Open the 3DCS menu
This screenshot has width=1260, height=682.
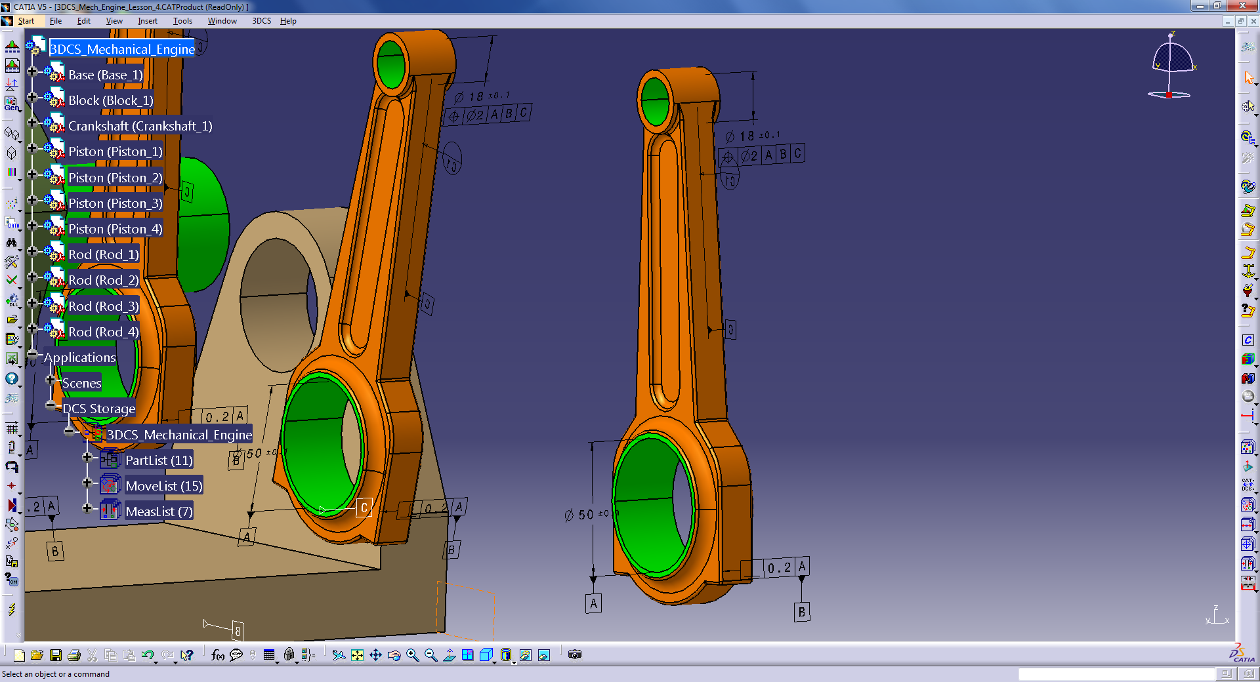pos(262,21)
